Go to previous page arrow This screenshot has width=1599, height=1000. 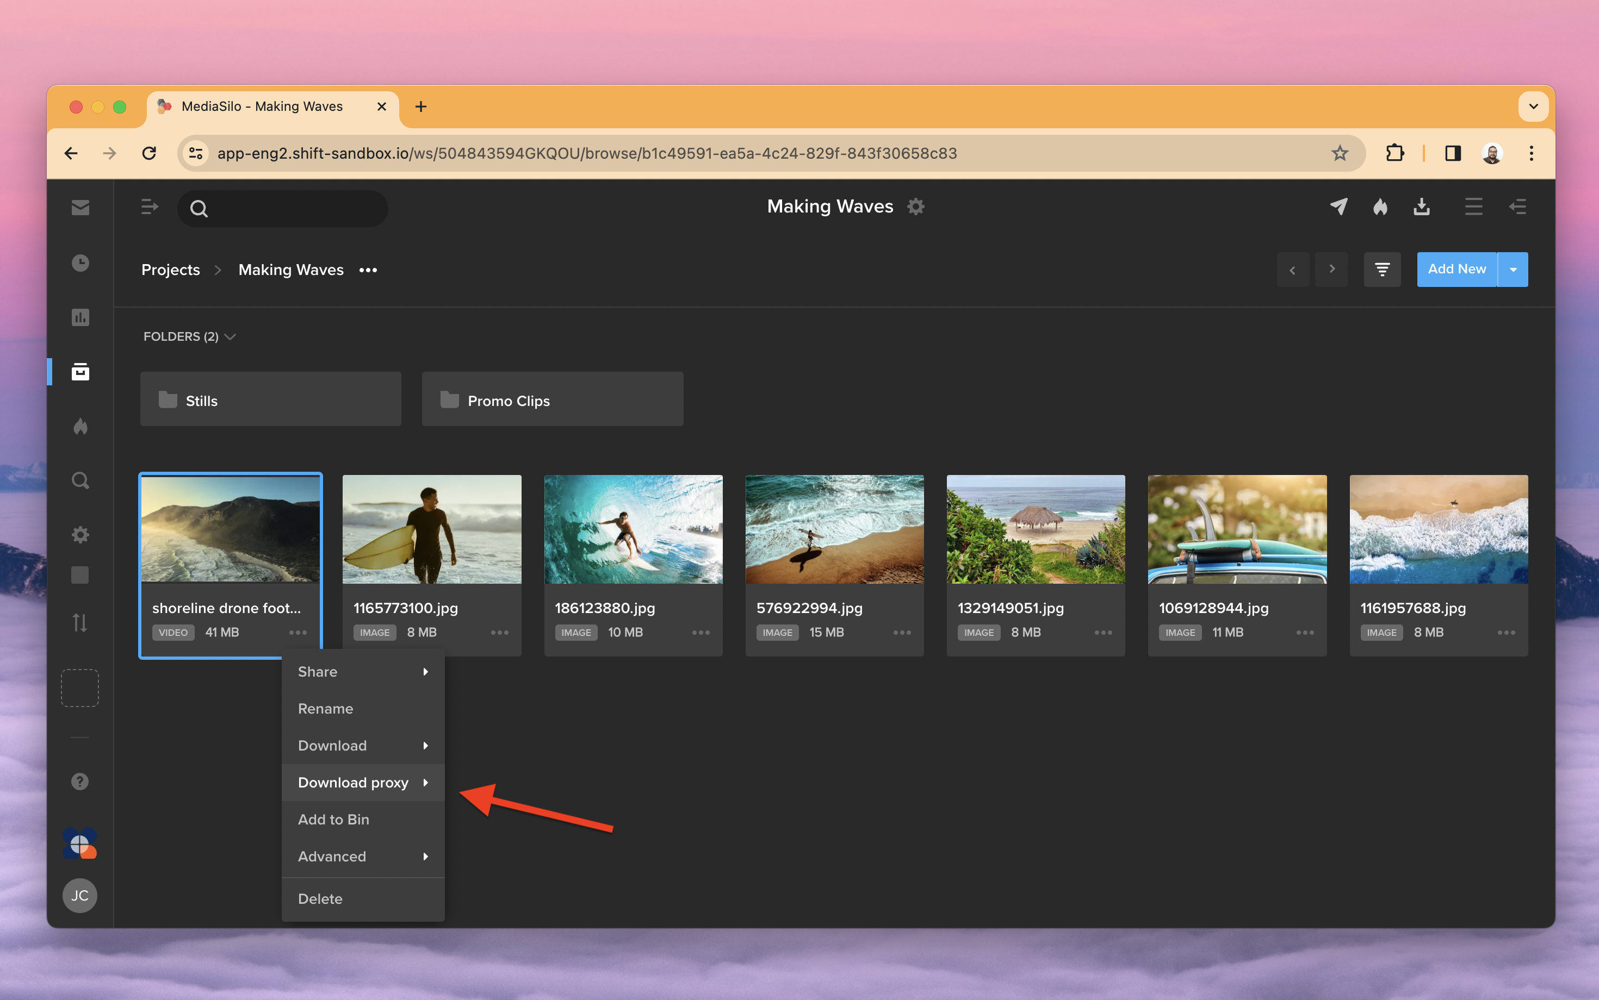(x=1293, y=269)
